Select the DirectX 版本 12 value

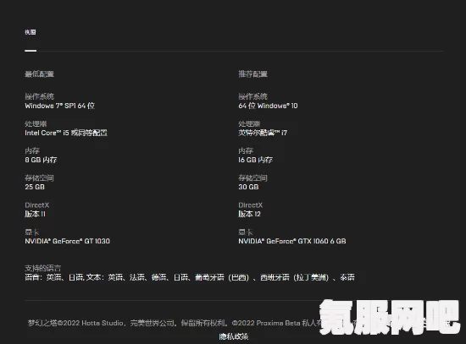(249, 214)
